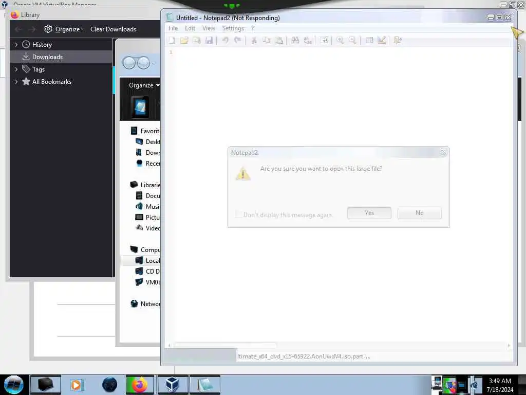Click the Clear Downloads button in Library

(x=113, y=29)
